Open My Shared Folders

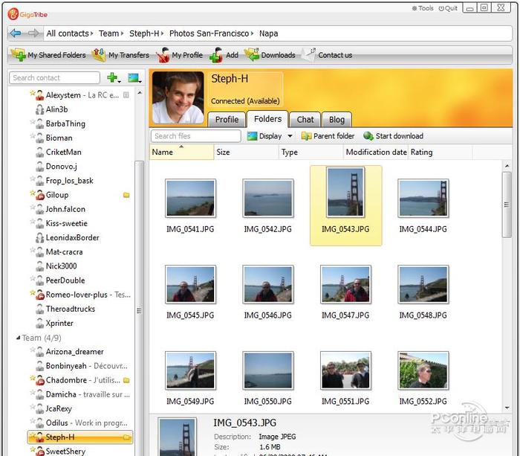(49, 55)
